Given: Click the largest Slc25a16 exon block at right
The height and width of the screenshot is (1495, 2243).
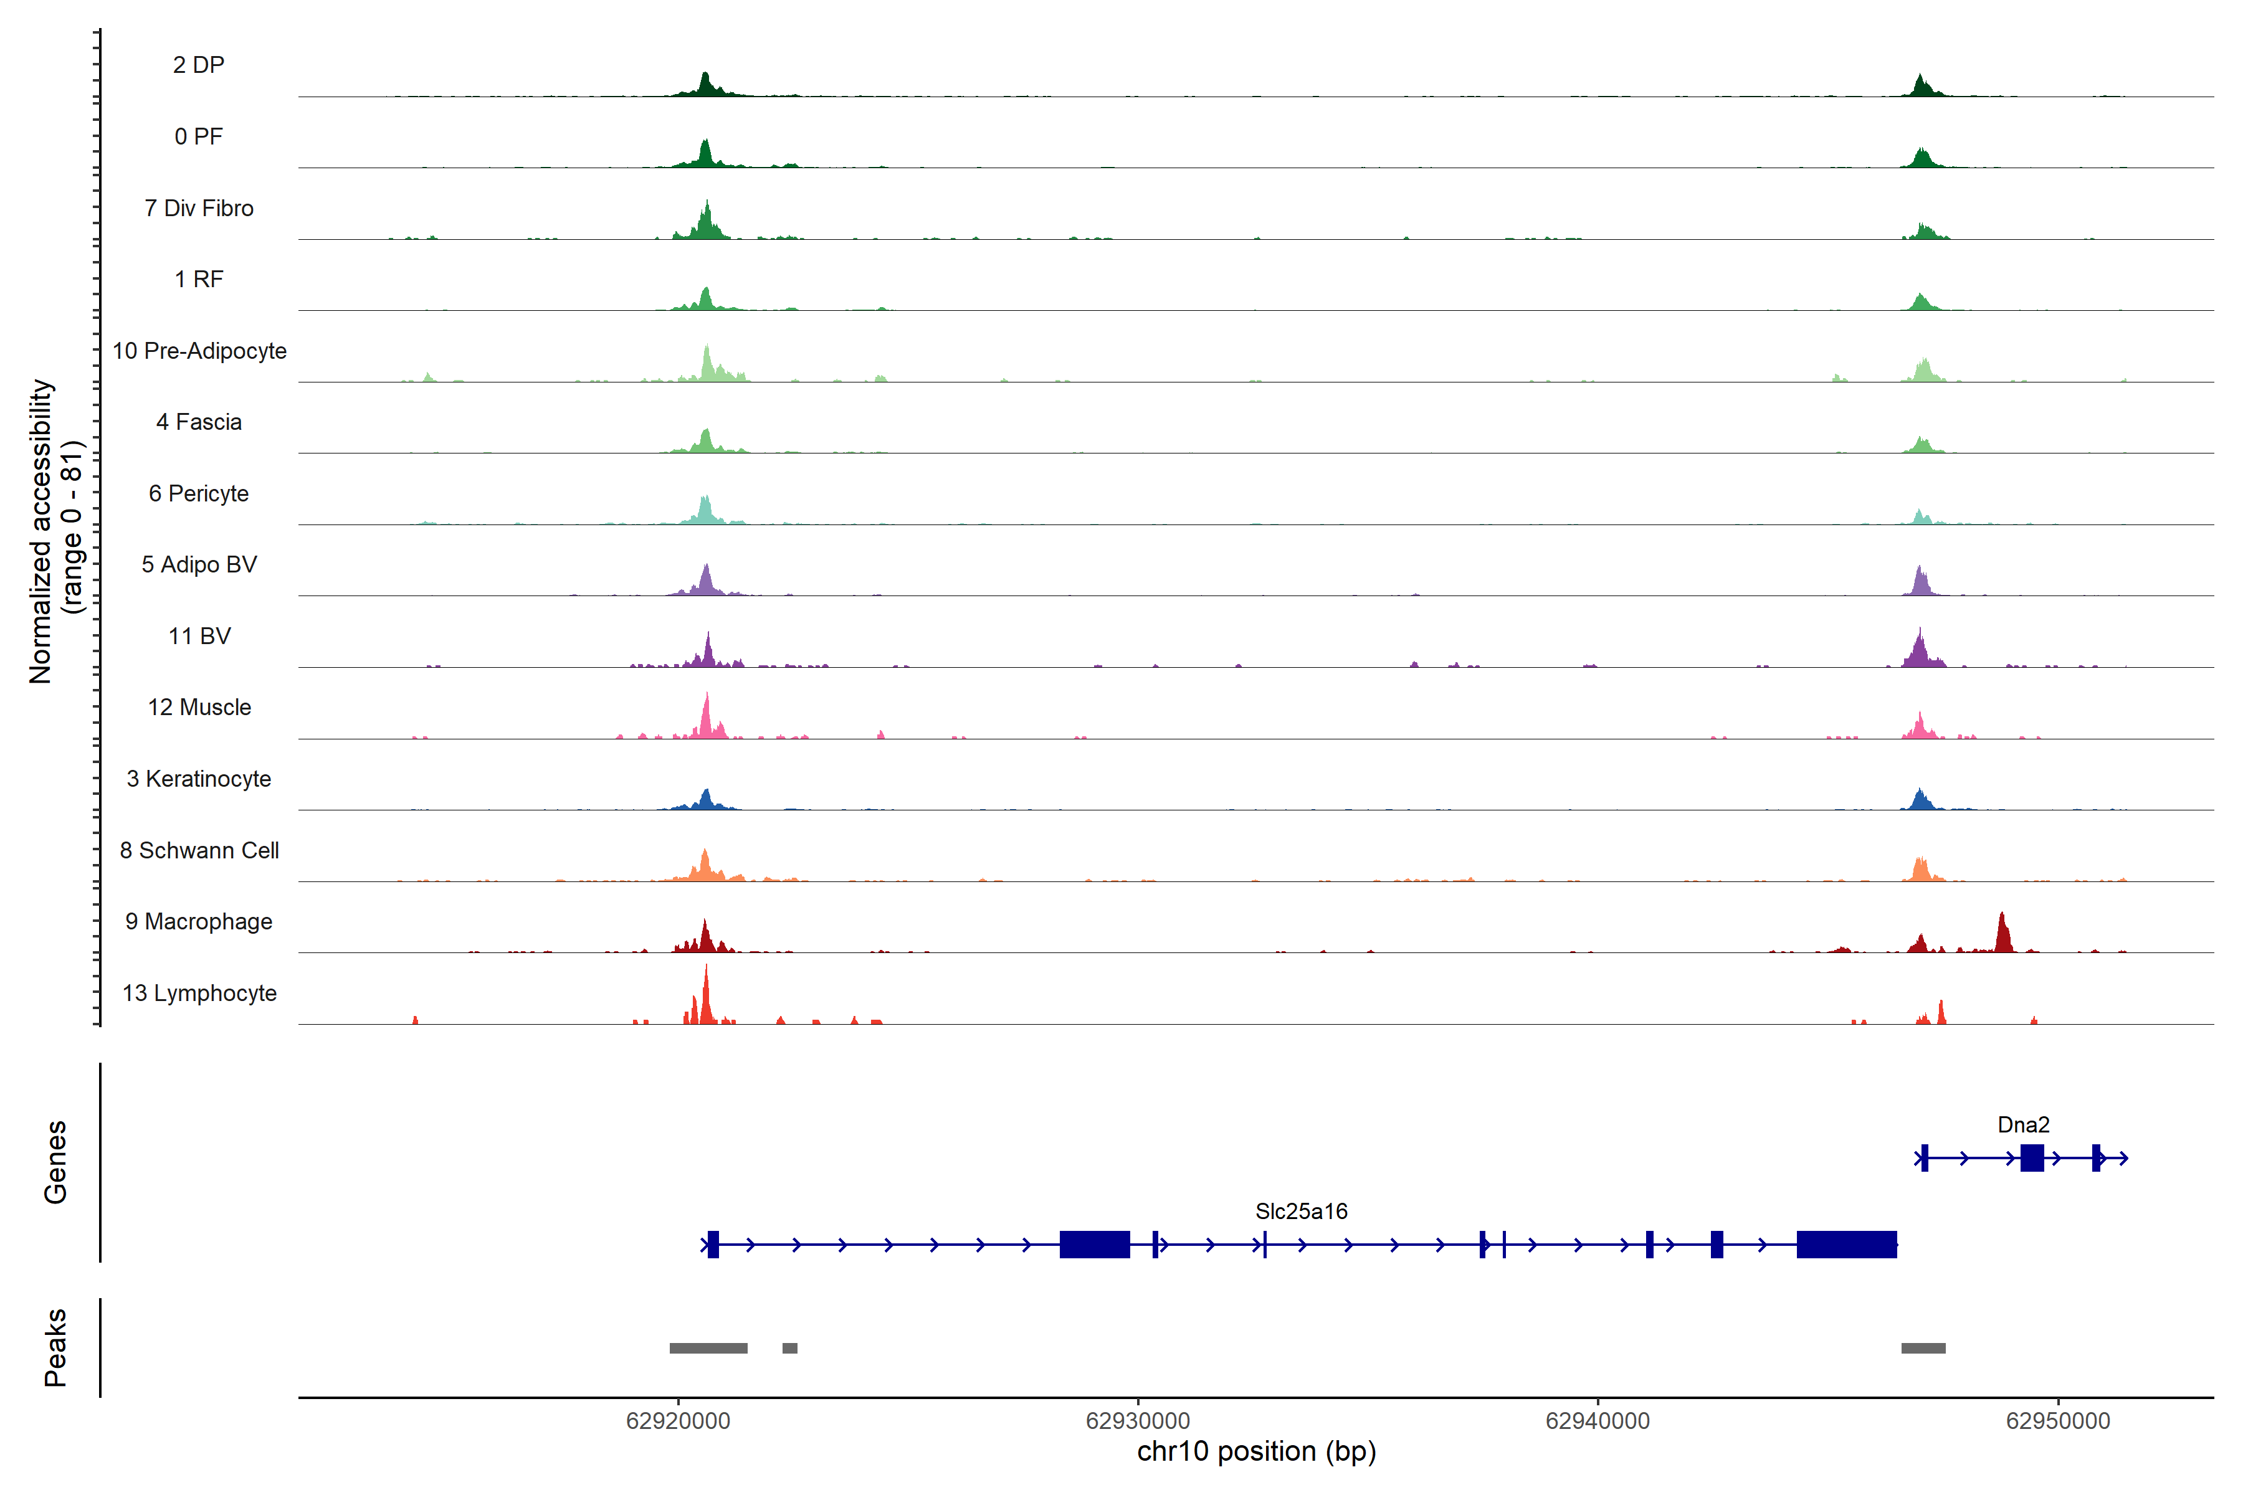Looking at the screenshot, I should (1846, 1244).
